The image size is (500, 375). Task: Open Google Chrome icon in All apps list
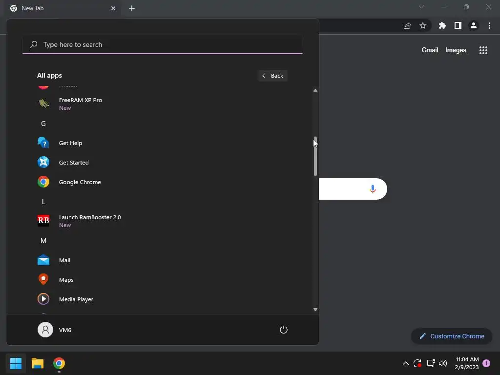[x=43, y=182]
